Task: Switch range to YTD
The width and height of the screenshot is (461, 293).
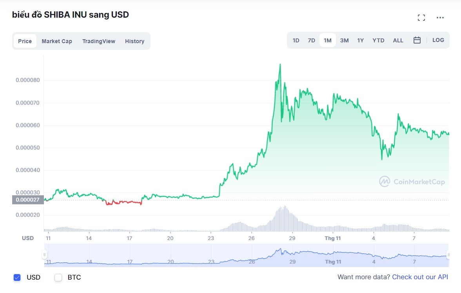Action: coord(378,40)
